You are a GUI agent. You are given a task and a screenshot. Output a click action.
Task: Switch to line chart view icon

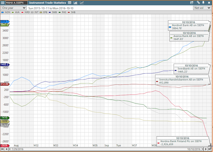coord(82,3)
